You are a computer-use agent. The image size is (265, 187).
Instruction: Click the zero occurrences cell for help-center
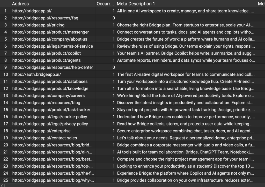(105, 67)
